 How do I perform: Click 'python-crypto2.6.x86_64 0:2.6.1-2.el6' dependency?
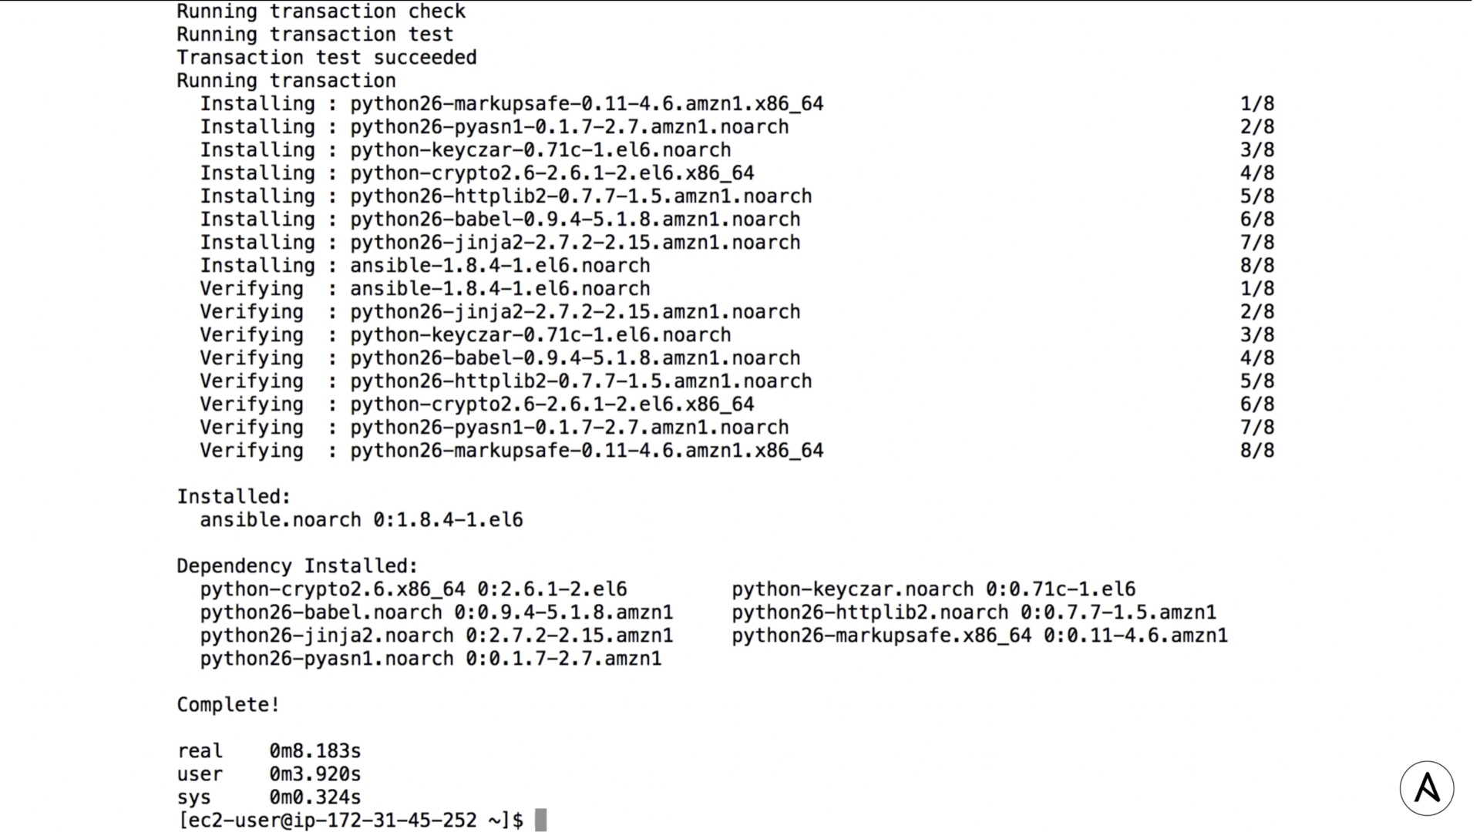[x=414, y=589]
